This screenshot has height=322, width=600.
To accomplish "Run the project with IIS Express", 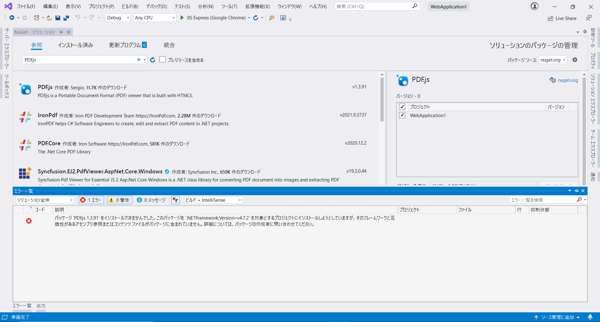I will [182, 18].
